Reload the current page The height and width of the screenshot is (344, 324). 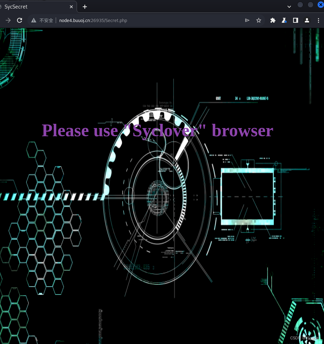coord(20,20)
